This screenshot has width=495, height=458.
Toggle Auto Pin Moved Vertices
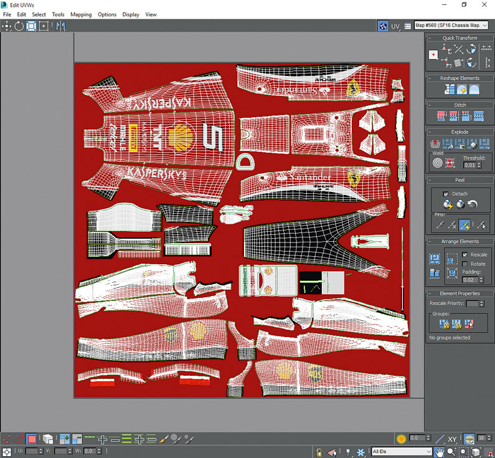(x=464, y=225)
